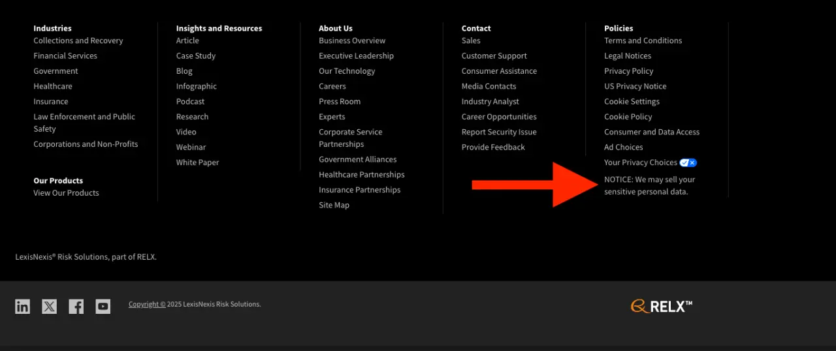Open Career Opportunities
This screenshot has width=836, height=351.
(x=499, y=117)
